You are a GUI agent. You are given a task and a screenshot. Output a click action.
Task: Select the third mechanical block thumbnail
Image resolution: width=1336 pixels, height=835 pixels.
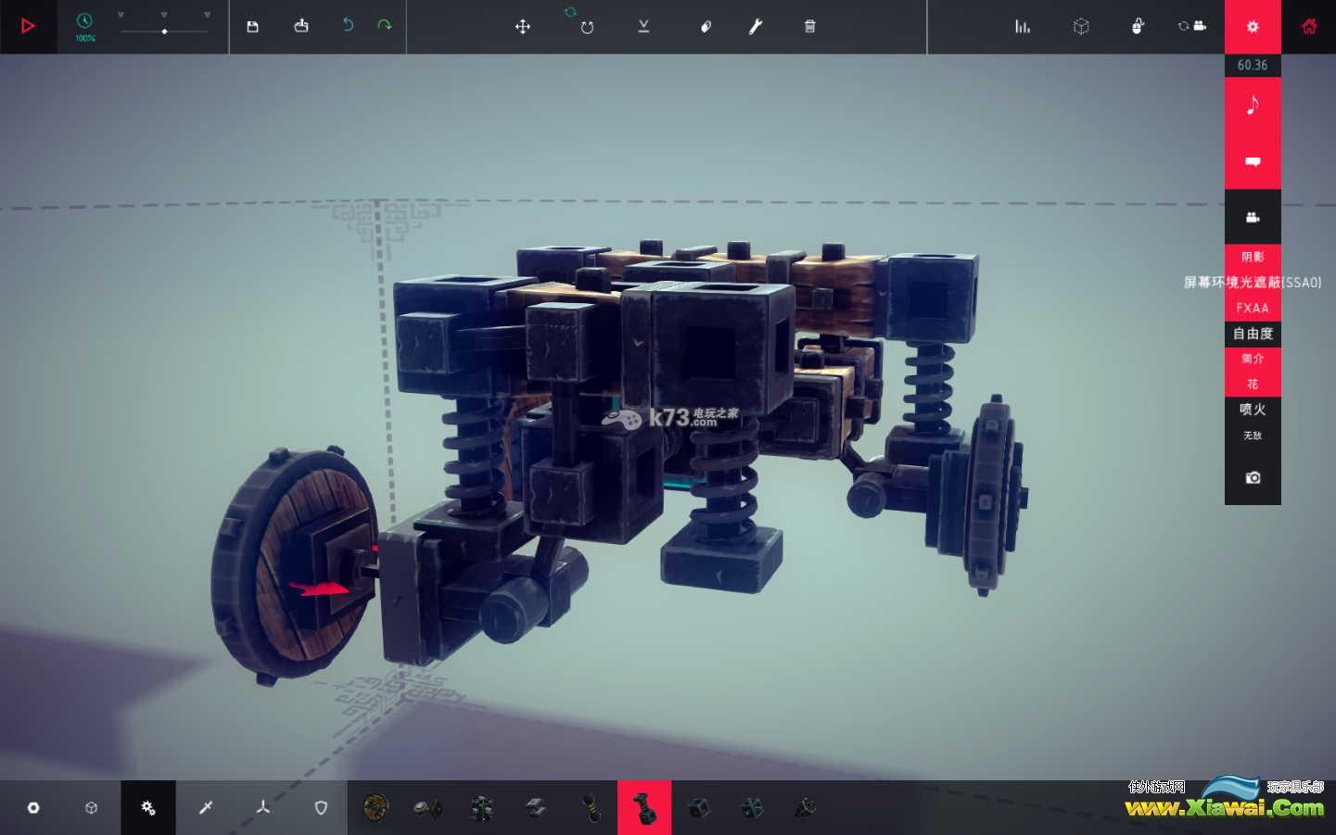(482, 807)
